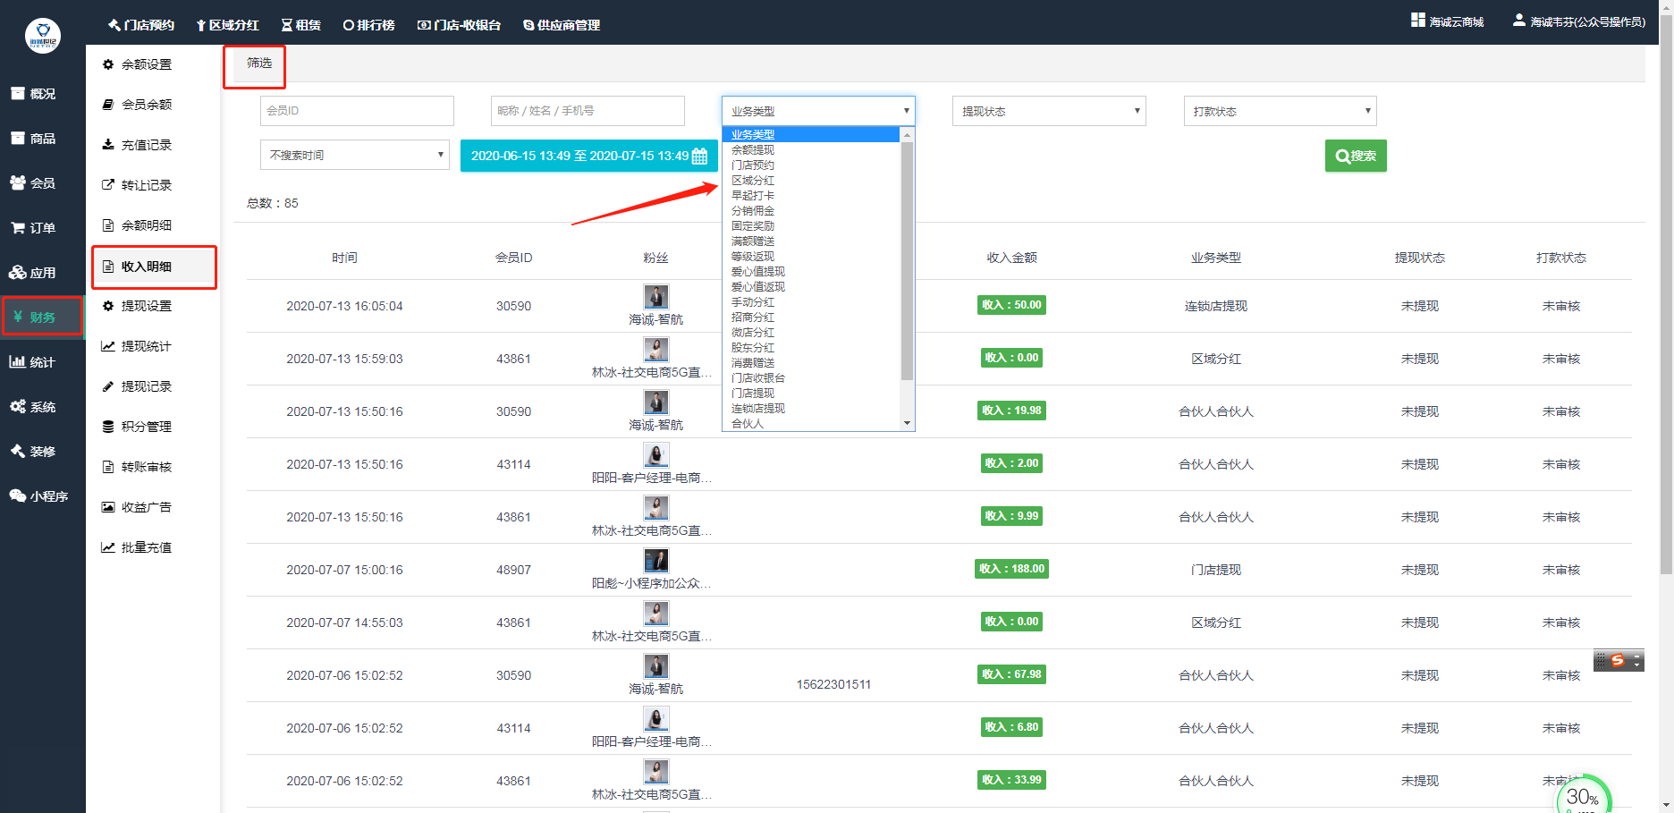Click the green 搜索 search button
Viewport: 1674px width, 813px height.
pos(1356,156)
